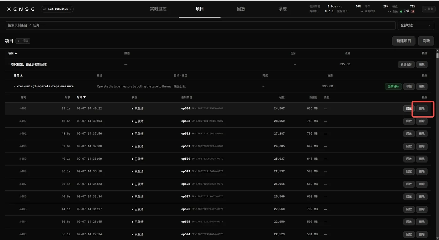
Task: Click the 新建项目 button
Action: [404, 41]
